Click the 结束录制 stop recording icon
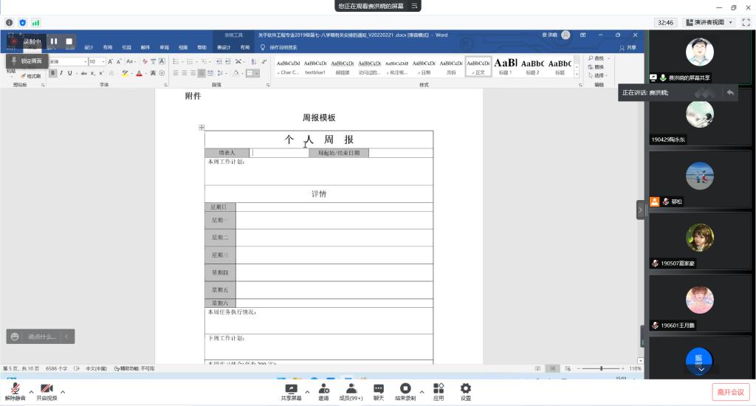 (405, 390)
